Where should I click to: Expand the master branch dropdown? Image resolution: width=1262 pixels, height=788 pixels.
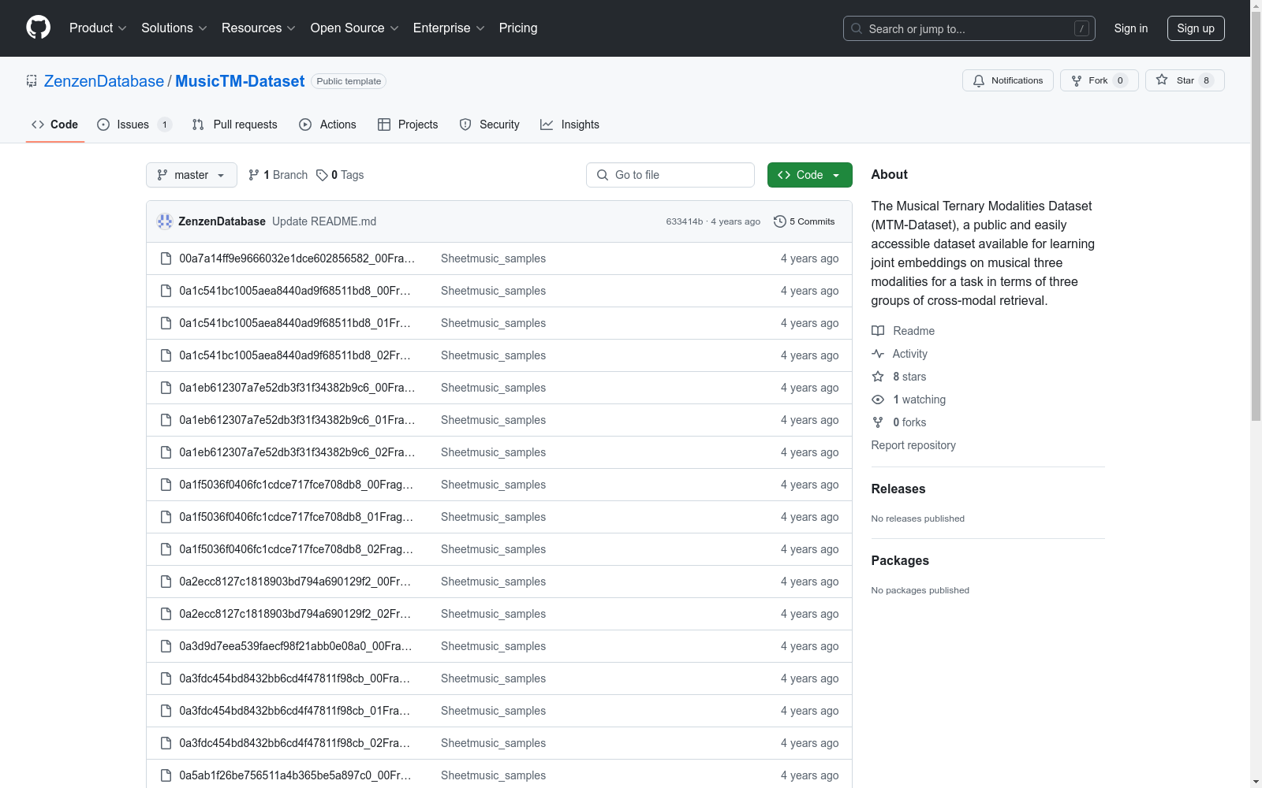tap(191, 175)
